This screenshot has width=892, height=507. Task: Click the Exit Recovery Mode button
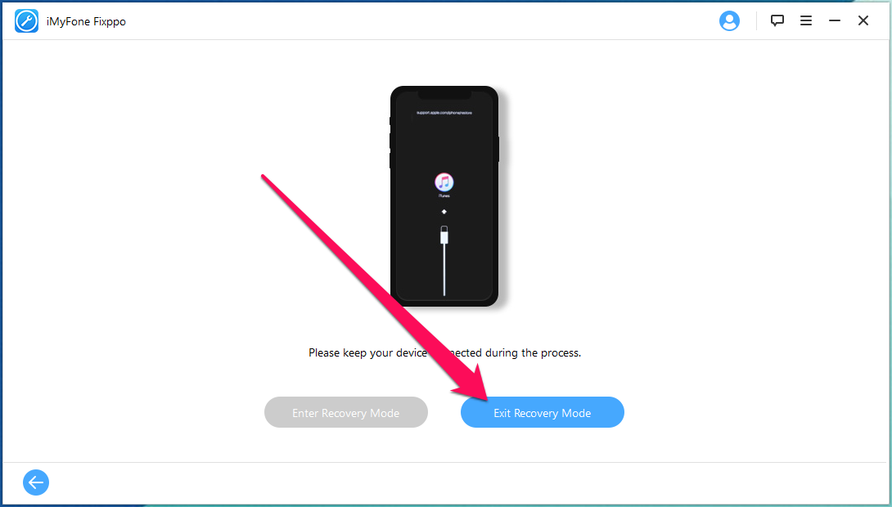tap(542, 413)
